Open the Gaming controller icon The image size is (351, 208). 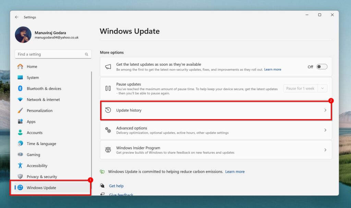(x=20, y=155)
